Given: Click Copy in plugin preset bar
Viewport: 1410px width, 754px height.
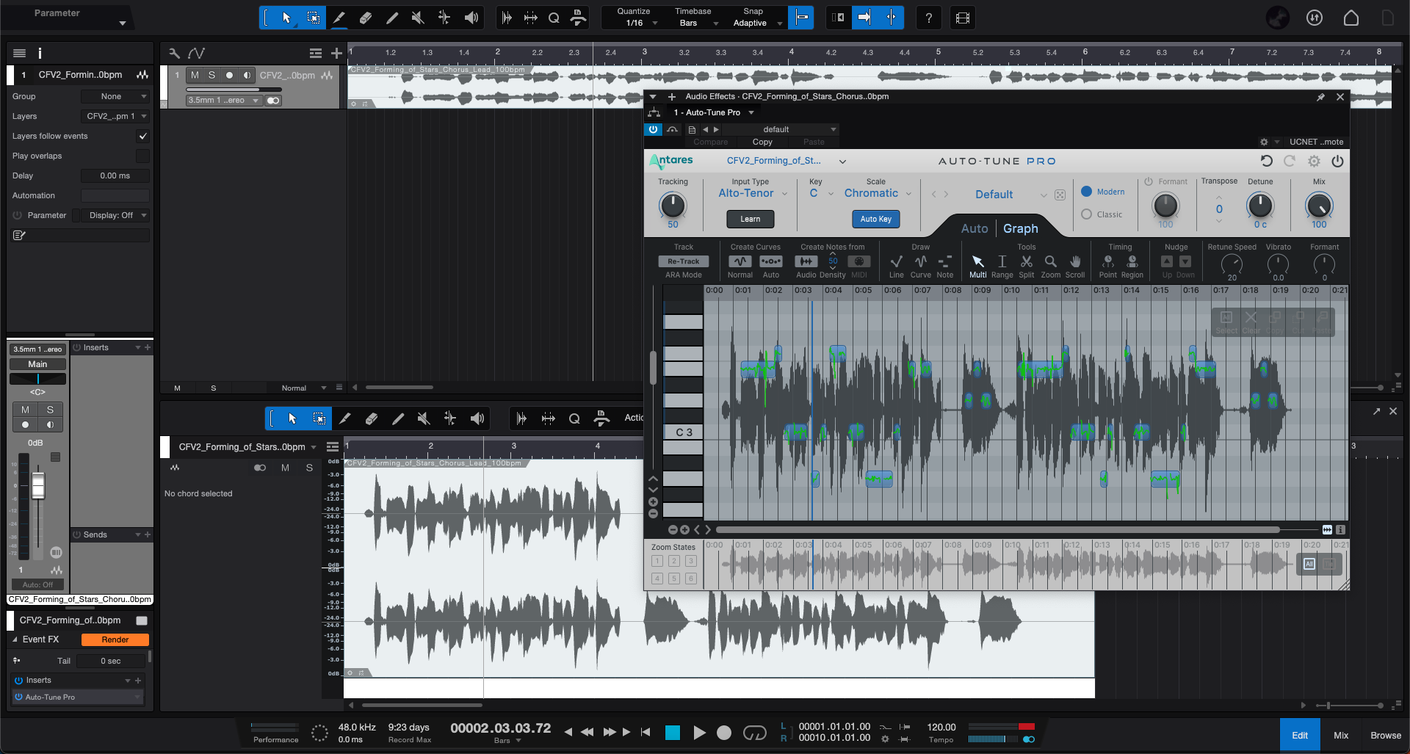Looking at the screenshot, I should pyautogui.click(x=762, y=142).
